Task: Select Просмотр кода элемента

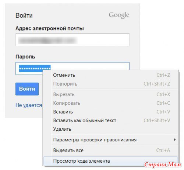Action: [111, 161]
